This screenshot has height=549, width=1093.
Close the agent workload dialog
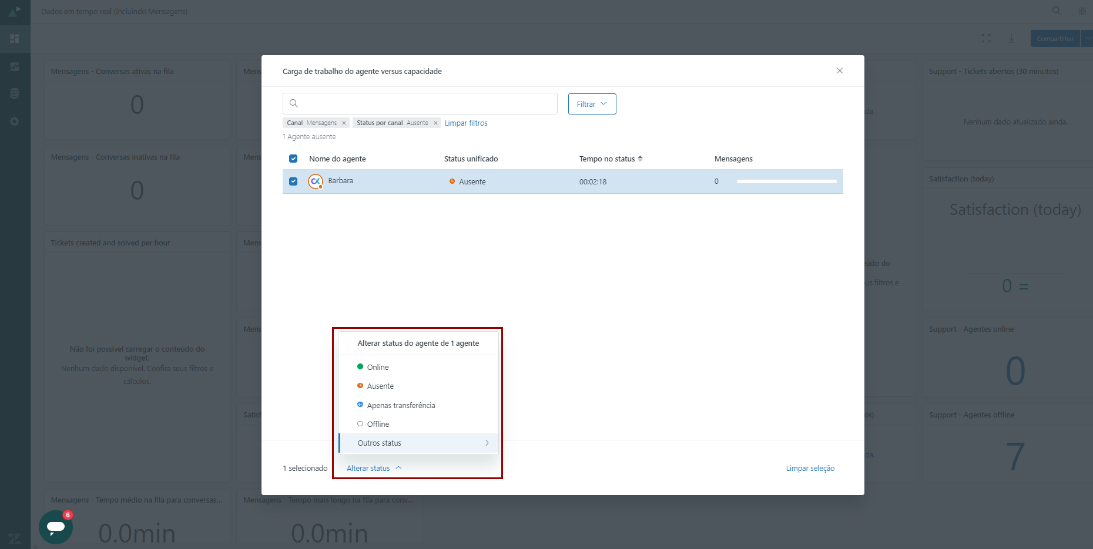(840, 71)
